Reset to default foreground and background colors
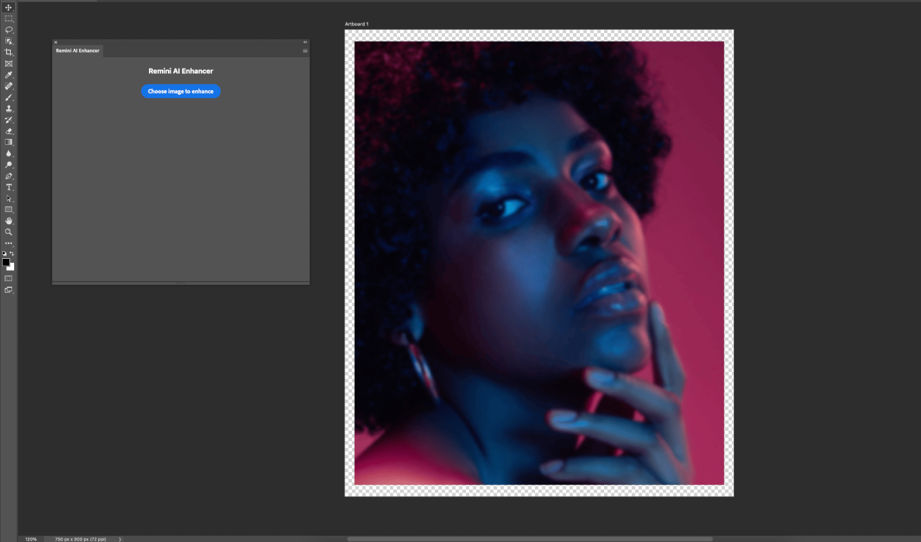The width and height of the screenshot is (921, 542). pyautogui.click(x=4, y=253)
